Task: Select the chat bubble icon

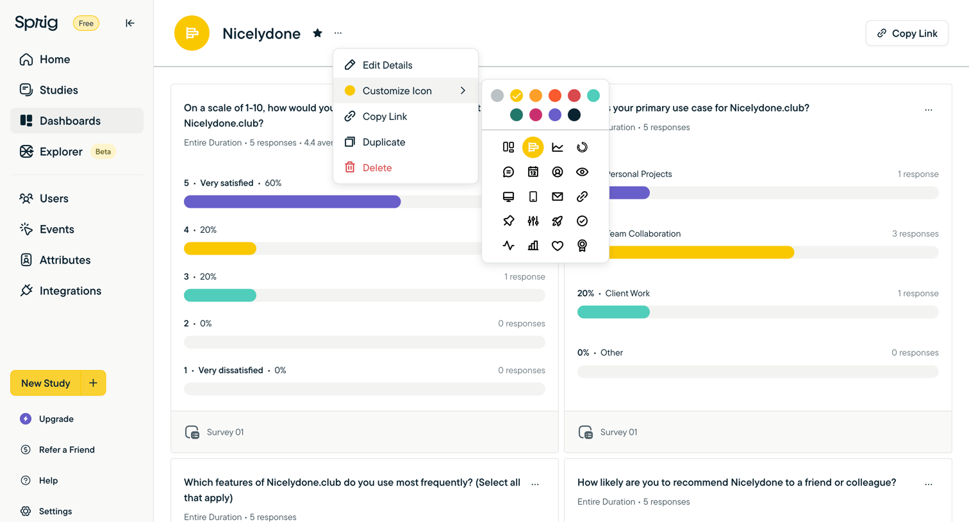Action: coord(508,172)
